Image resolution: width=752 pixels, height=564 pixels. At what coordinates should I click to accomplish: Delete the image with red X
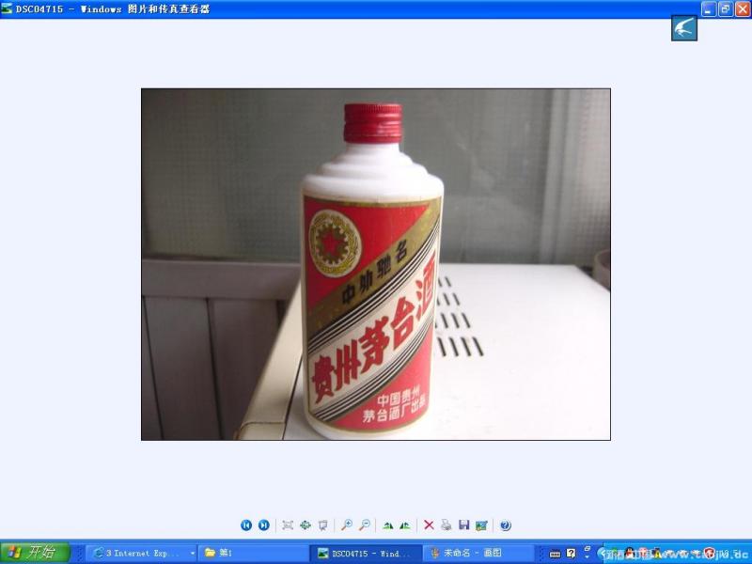pos(429,525)
